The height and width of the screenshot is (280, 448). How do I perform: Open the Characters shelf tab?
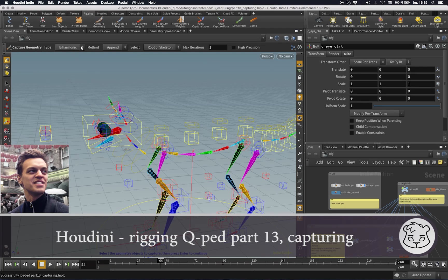(x=118, y=13)
